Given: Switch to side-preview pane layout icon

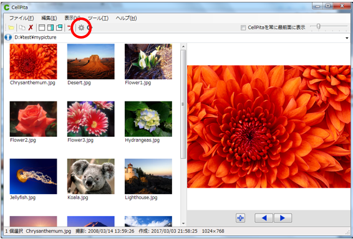Looking at the screenshot, I should click(51, 27).
